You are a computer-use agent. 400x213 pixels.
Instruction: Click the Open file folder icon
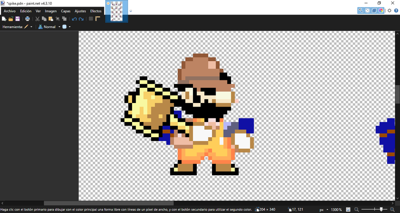click(x=11, y=19)
